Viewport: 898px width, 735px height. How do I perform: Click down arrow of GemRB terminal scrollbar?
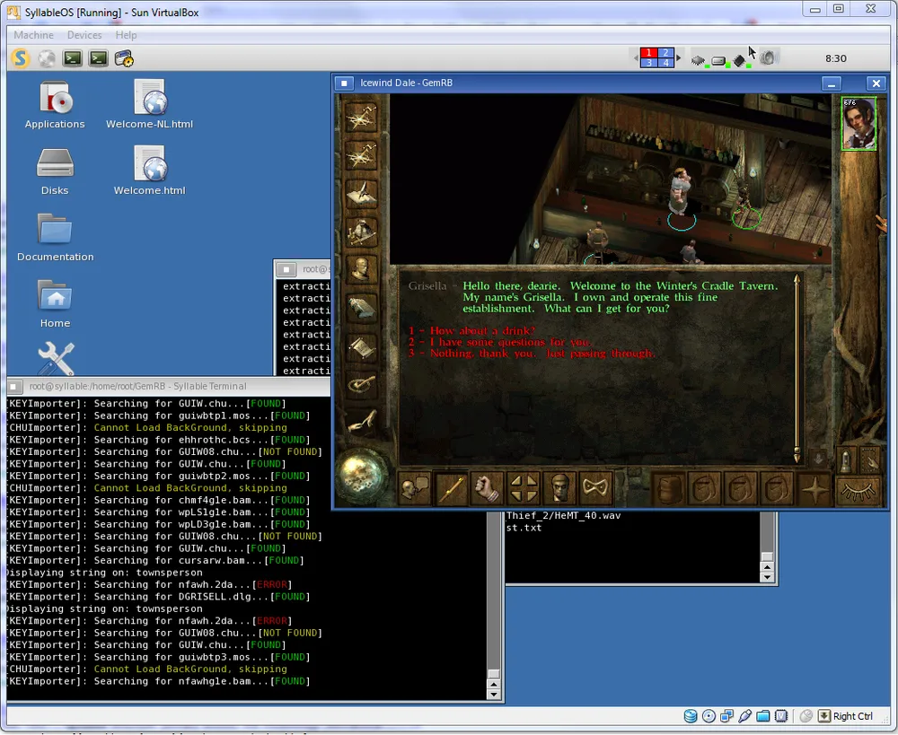pyautogui.click(x=494, y=695)
